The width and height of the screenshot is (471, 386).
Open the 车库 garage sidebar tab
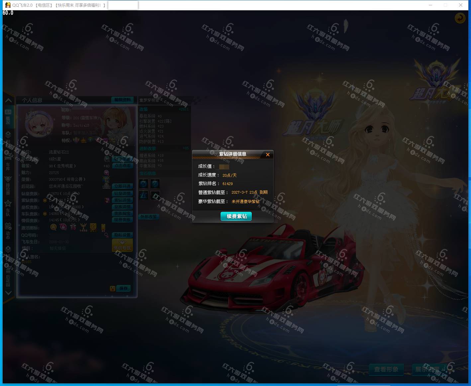pos(8,162)
